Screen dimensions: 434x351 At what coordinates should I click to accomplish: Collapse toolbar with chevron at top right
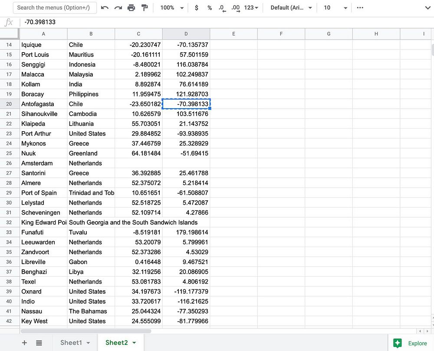point(427,8)
